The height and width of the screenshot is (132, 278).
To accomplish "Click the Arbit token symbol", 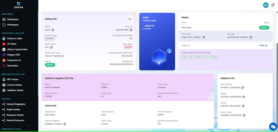I will (x=103, y=115).
